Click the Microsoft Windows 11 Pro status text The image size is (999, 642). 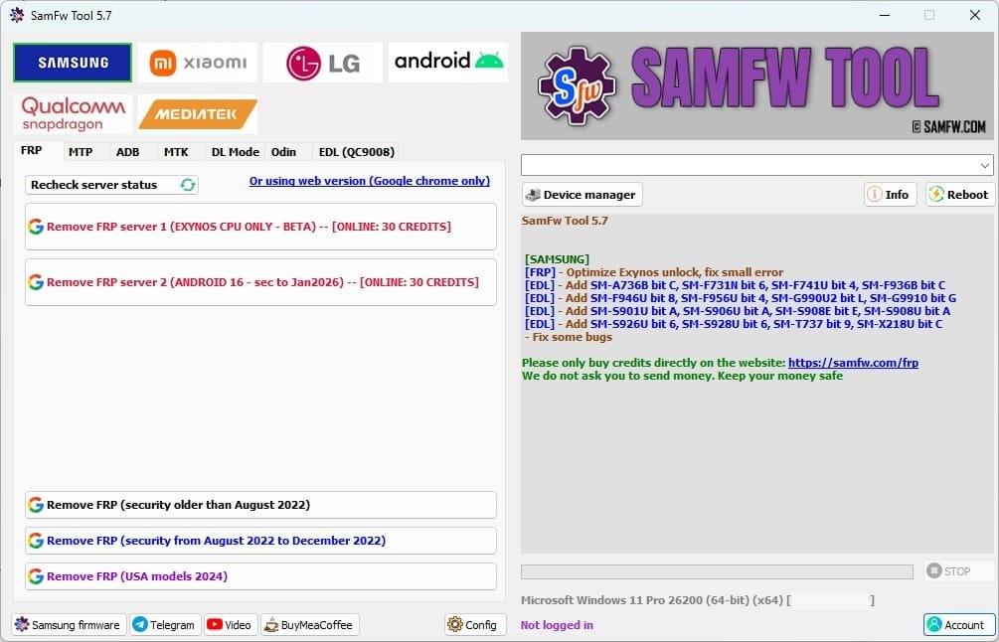pos(698,600)
